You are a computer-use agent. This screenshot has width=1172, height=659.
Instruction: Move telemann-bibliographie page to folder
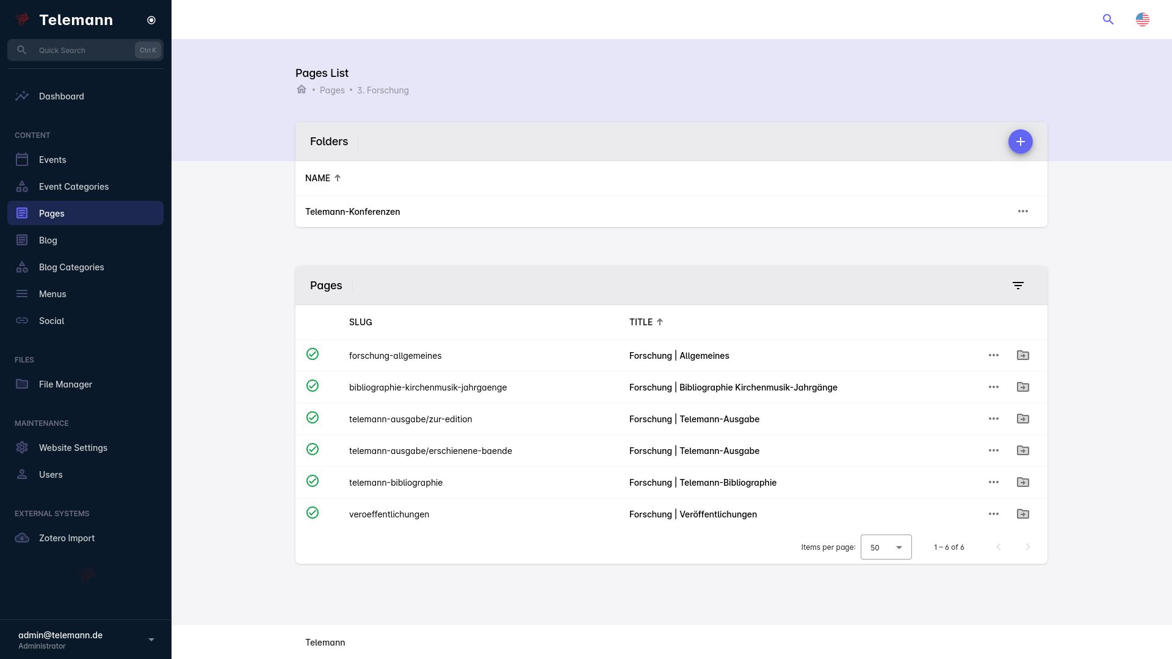(x=1022, y=482)
